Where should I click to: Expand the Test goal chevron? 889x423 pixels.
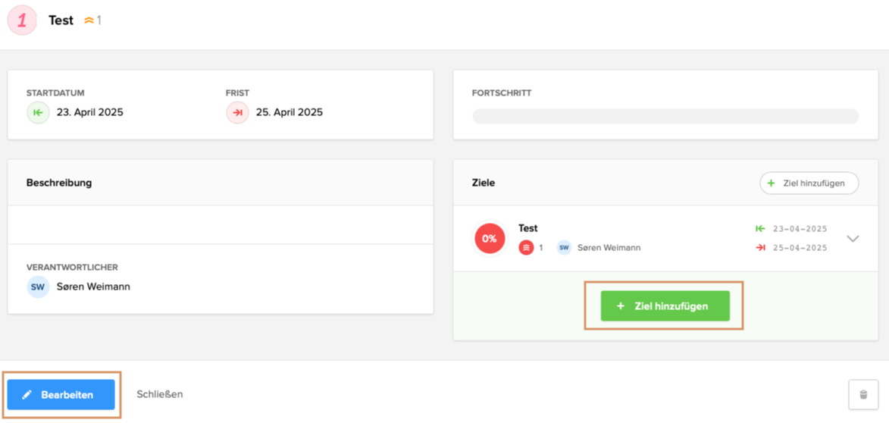coord(853,239)
